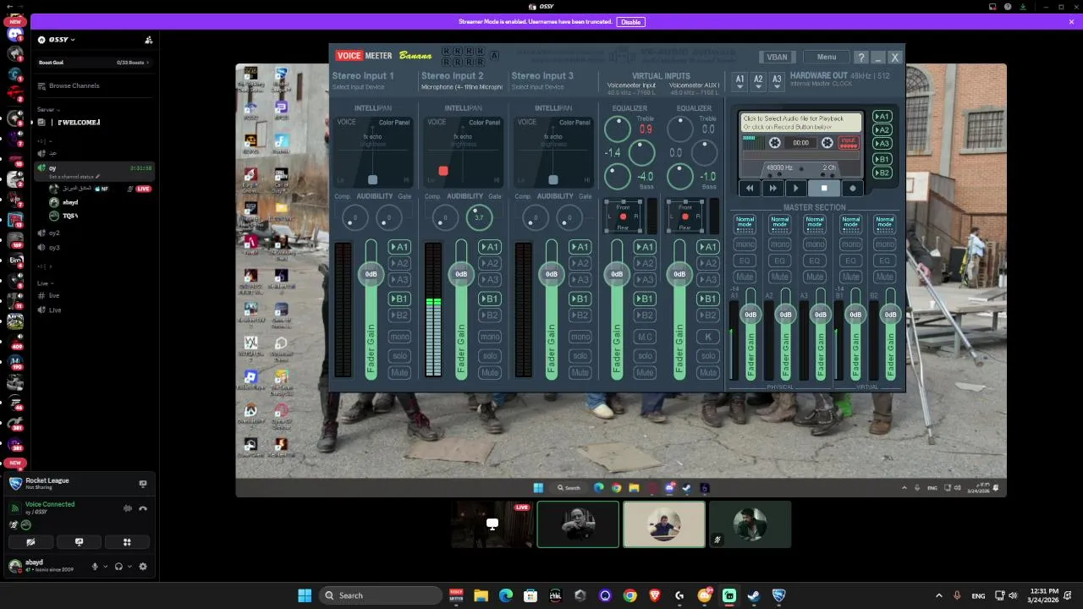Toggle A1 output on Stereo Input 1
The image size is (1083, 609).
pyautogui.click(x=399, y=247)
